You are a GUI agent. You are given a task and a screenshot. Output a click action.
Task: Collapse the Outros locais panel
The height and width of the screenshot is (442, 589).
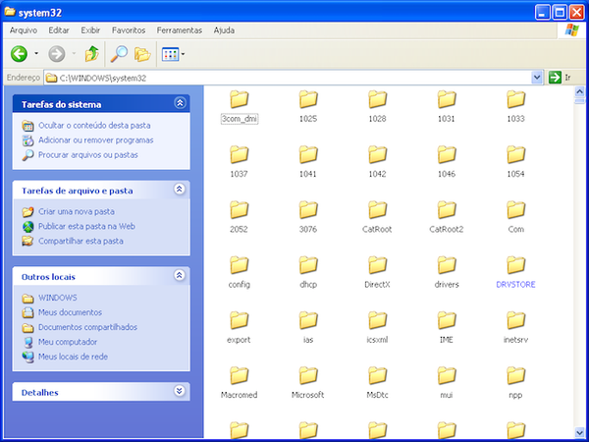180,275
